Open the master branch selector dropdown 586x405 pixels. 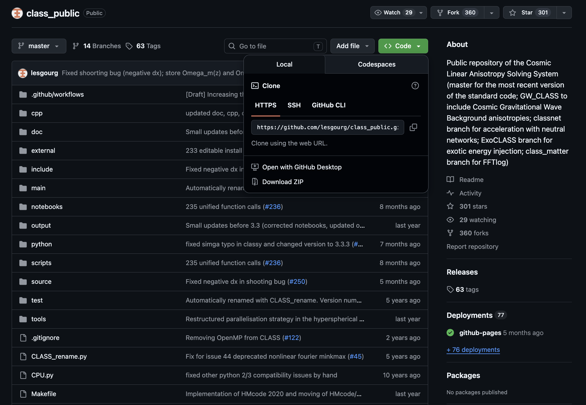point(39,46)
